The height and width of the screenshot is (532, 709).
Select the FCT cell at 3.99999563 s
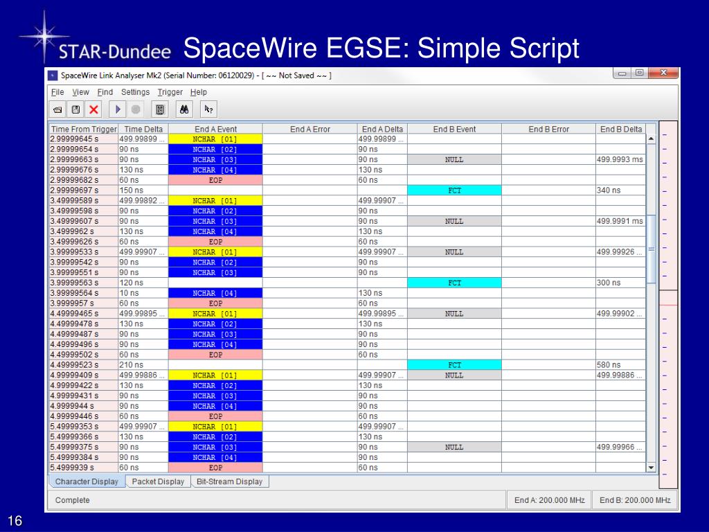pyautogui.click(x=454, y=283)
